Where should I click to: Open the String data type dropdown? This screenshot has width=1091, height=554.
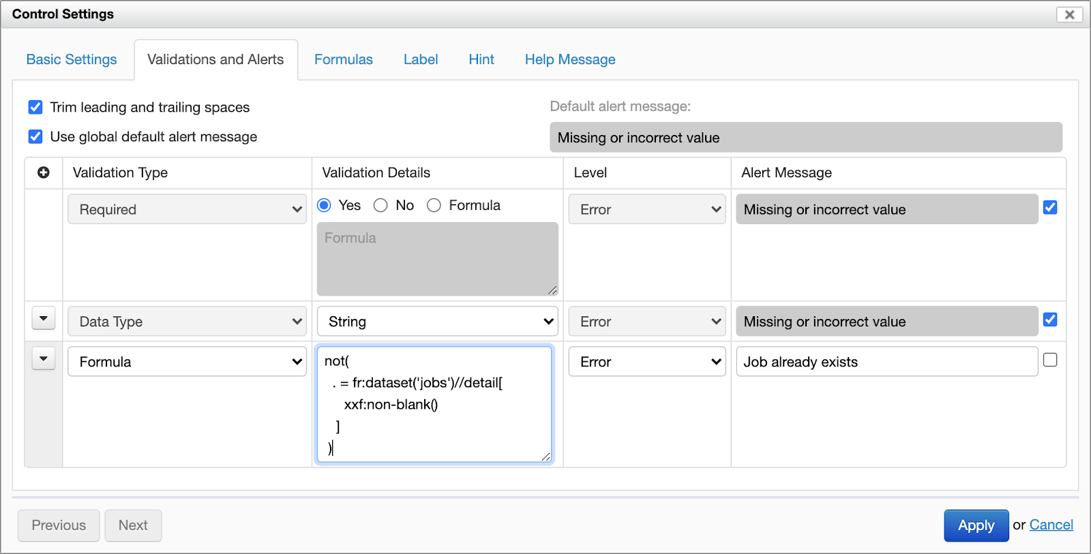[437, 322]
